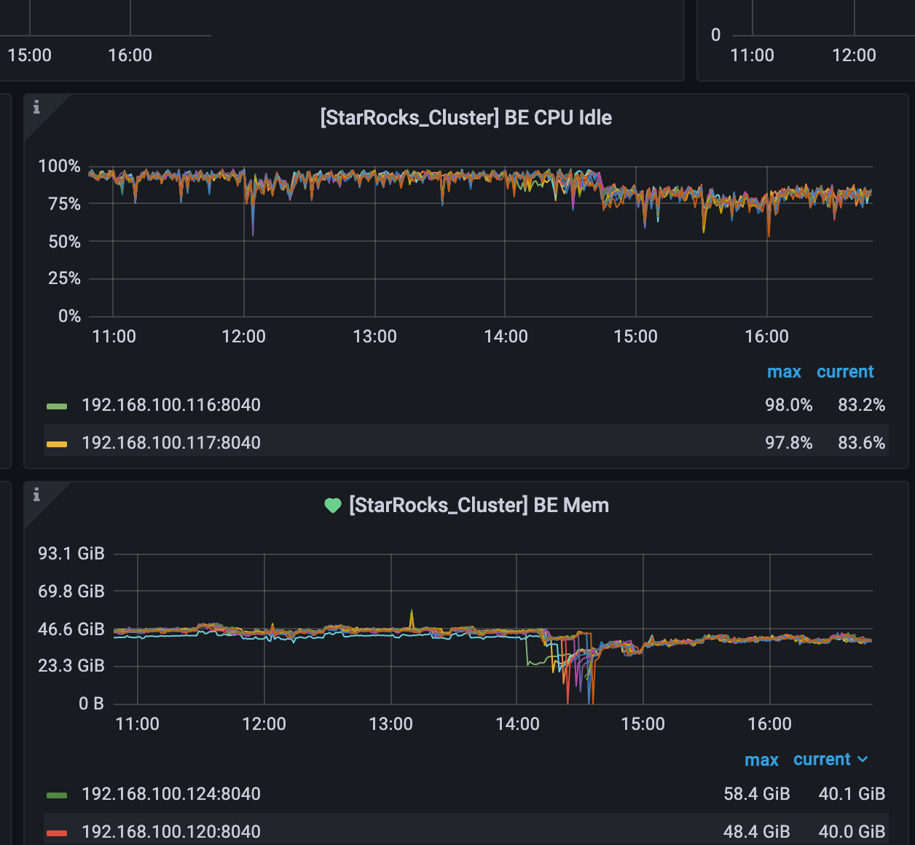The height and width of the screenshot is (845, 915).
Task: Click the light green swatch for 192.168.100.116
Action: (57, 406)
